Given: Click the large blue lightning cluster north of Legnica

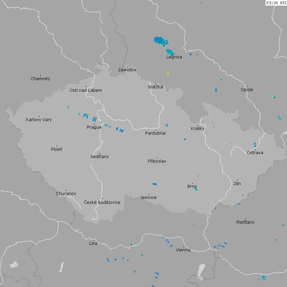Looking at the screenshot, I should [x=160, y=41].
